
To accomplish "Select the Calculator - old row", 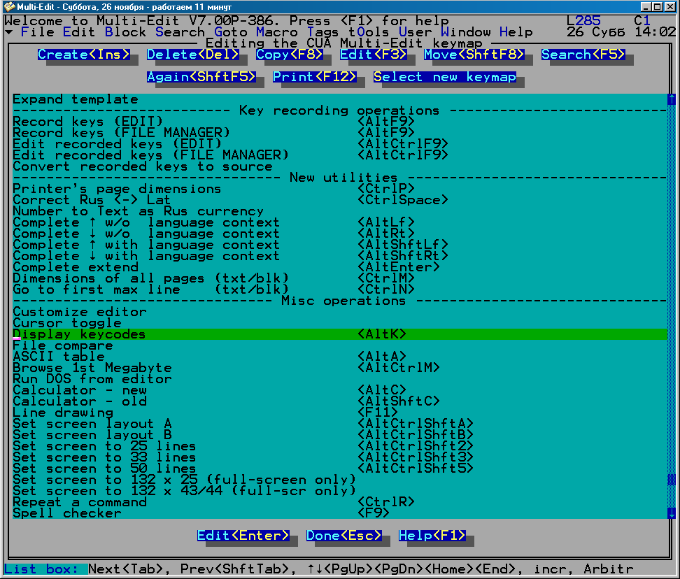I will (x=340, y=402).
